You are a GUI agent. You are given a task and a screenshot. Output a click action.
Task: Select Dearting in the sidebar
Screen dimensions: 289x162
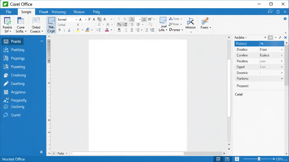tap(14, 84)
